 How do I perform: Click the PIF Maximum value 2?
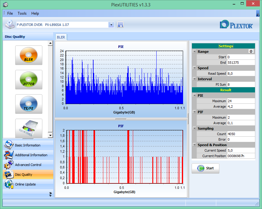coord(241,117)
